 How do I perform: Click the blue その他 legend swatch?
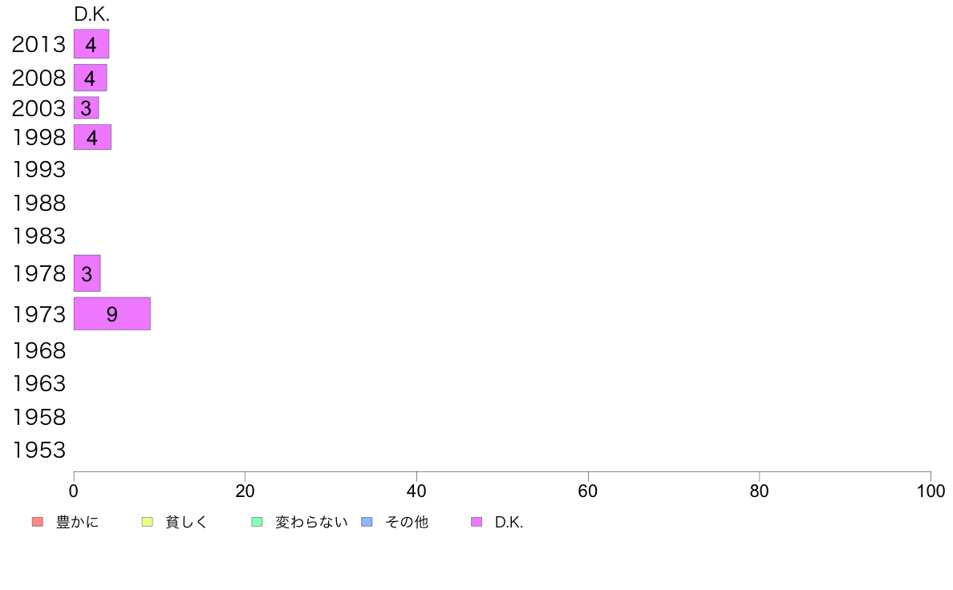click(367, 522)
